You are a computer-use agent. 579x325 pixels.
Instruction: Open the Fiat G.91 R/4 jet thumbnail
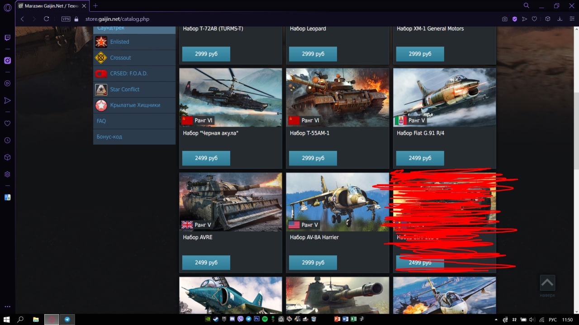coord(445,98)
